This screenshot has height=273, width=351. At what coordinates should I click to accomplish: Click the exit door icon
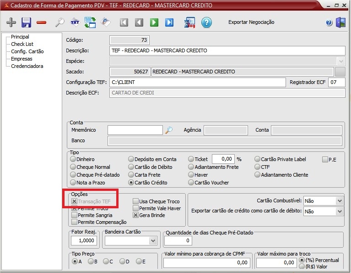(340, 22)
